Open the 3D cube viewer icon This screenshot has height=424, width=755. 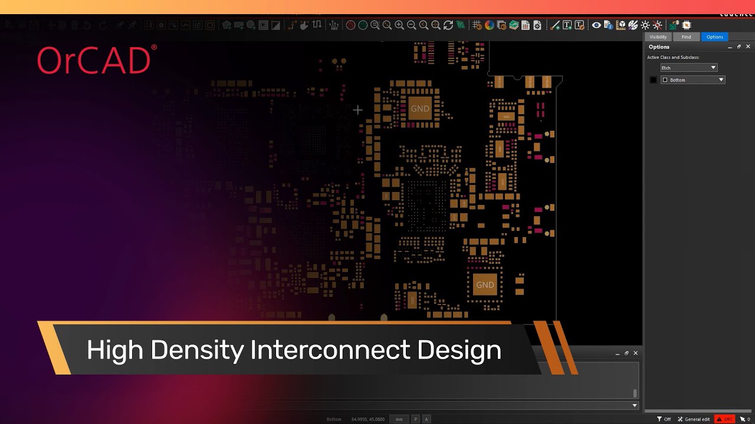pyautogui.click(x=621, y=25)
